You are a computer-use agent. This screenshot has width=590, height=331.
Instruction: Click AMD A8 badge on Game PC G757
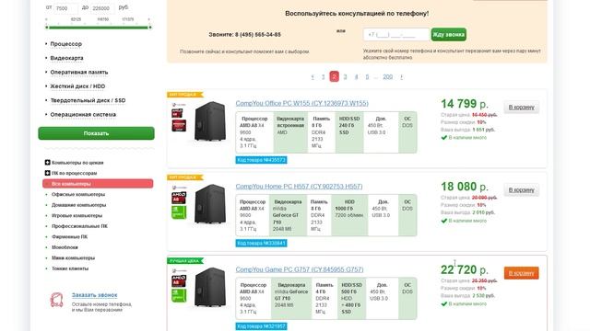tap(179, 281)
